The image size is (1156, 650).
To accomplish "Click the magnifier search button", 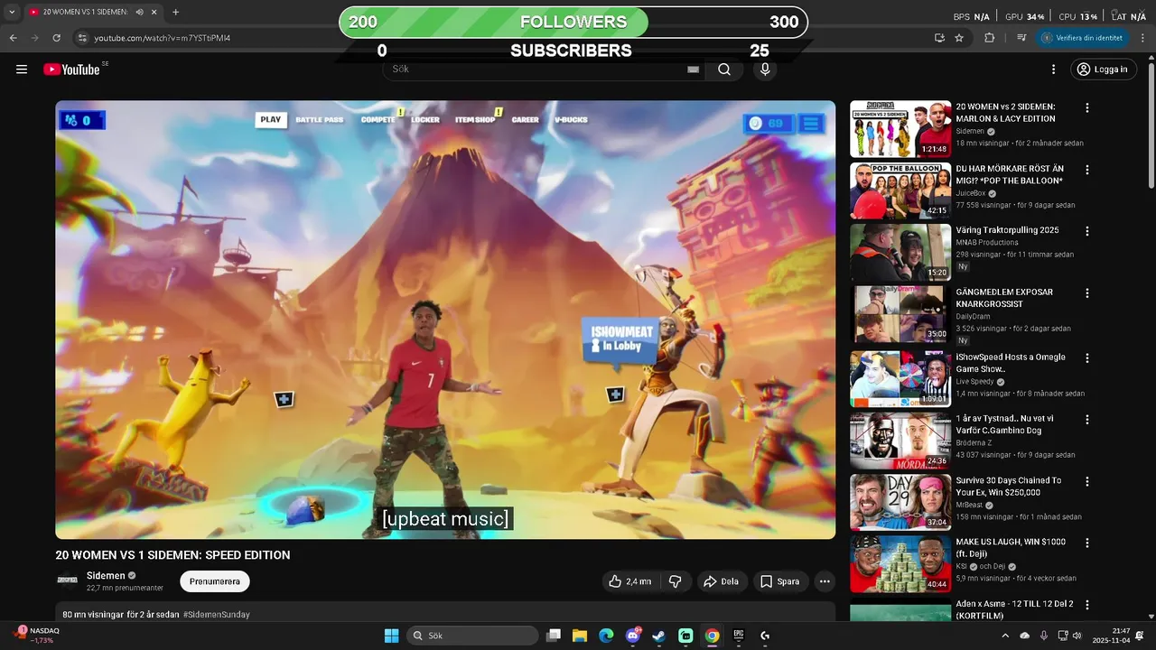I will pos(724,70).
